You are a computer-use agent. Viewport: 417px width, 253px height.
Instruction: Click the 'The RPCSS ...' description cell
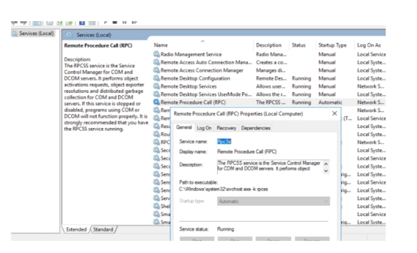point(271,102)
